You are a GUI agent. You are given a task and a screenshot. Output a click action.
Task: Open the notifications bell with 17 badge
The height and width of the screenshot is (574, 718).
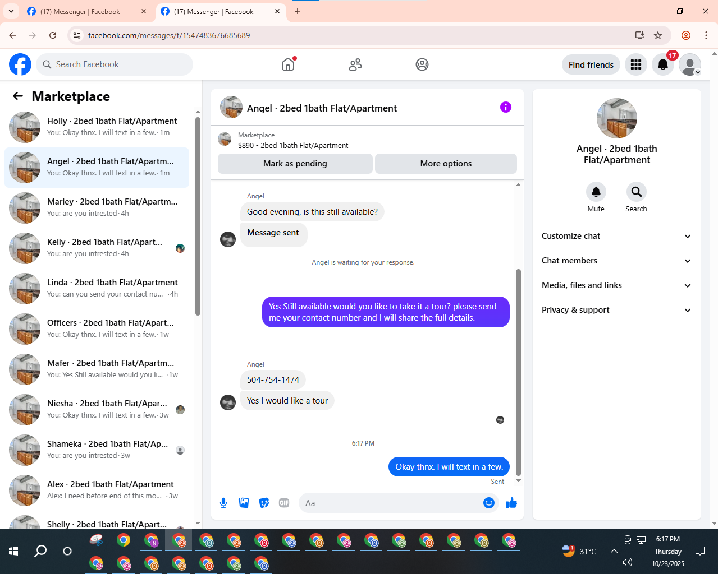pos(663,64)
